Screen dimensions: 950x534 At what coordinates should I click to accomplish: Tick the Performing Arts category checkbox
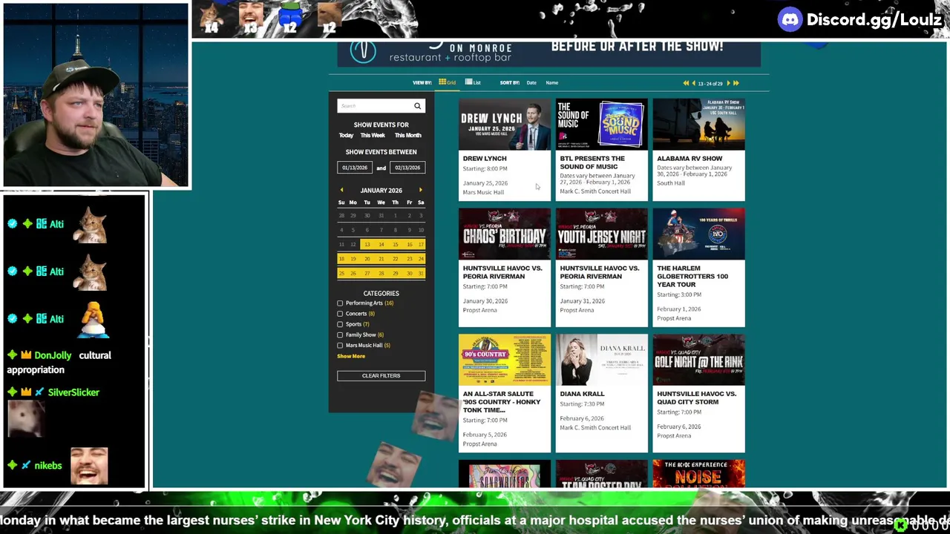click(x=340, y=303)
